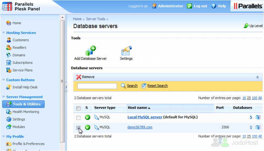Show 100 entries per page (top)
264x151 pixels.
click(254, 98)
